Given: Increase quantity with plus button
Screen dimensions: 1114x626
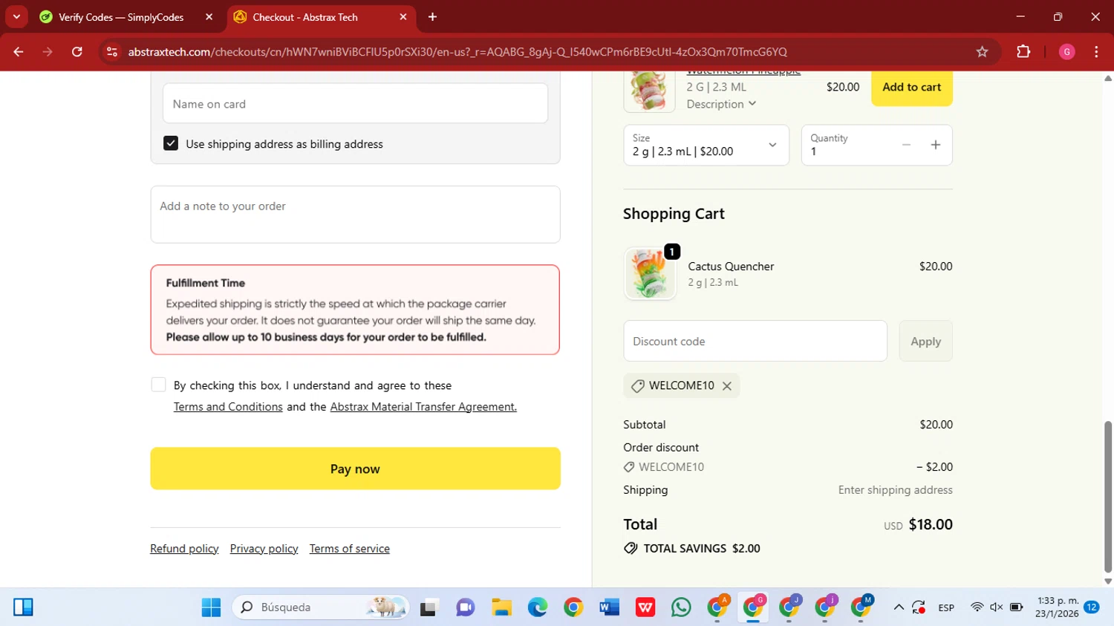Looking at the screenshot, I should pos(936,146).
